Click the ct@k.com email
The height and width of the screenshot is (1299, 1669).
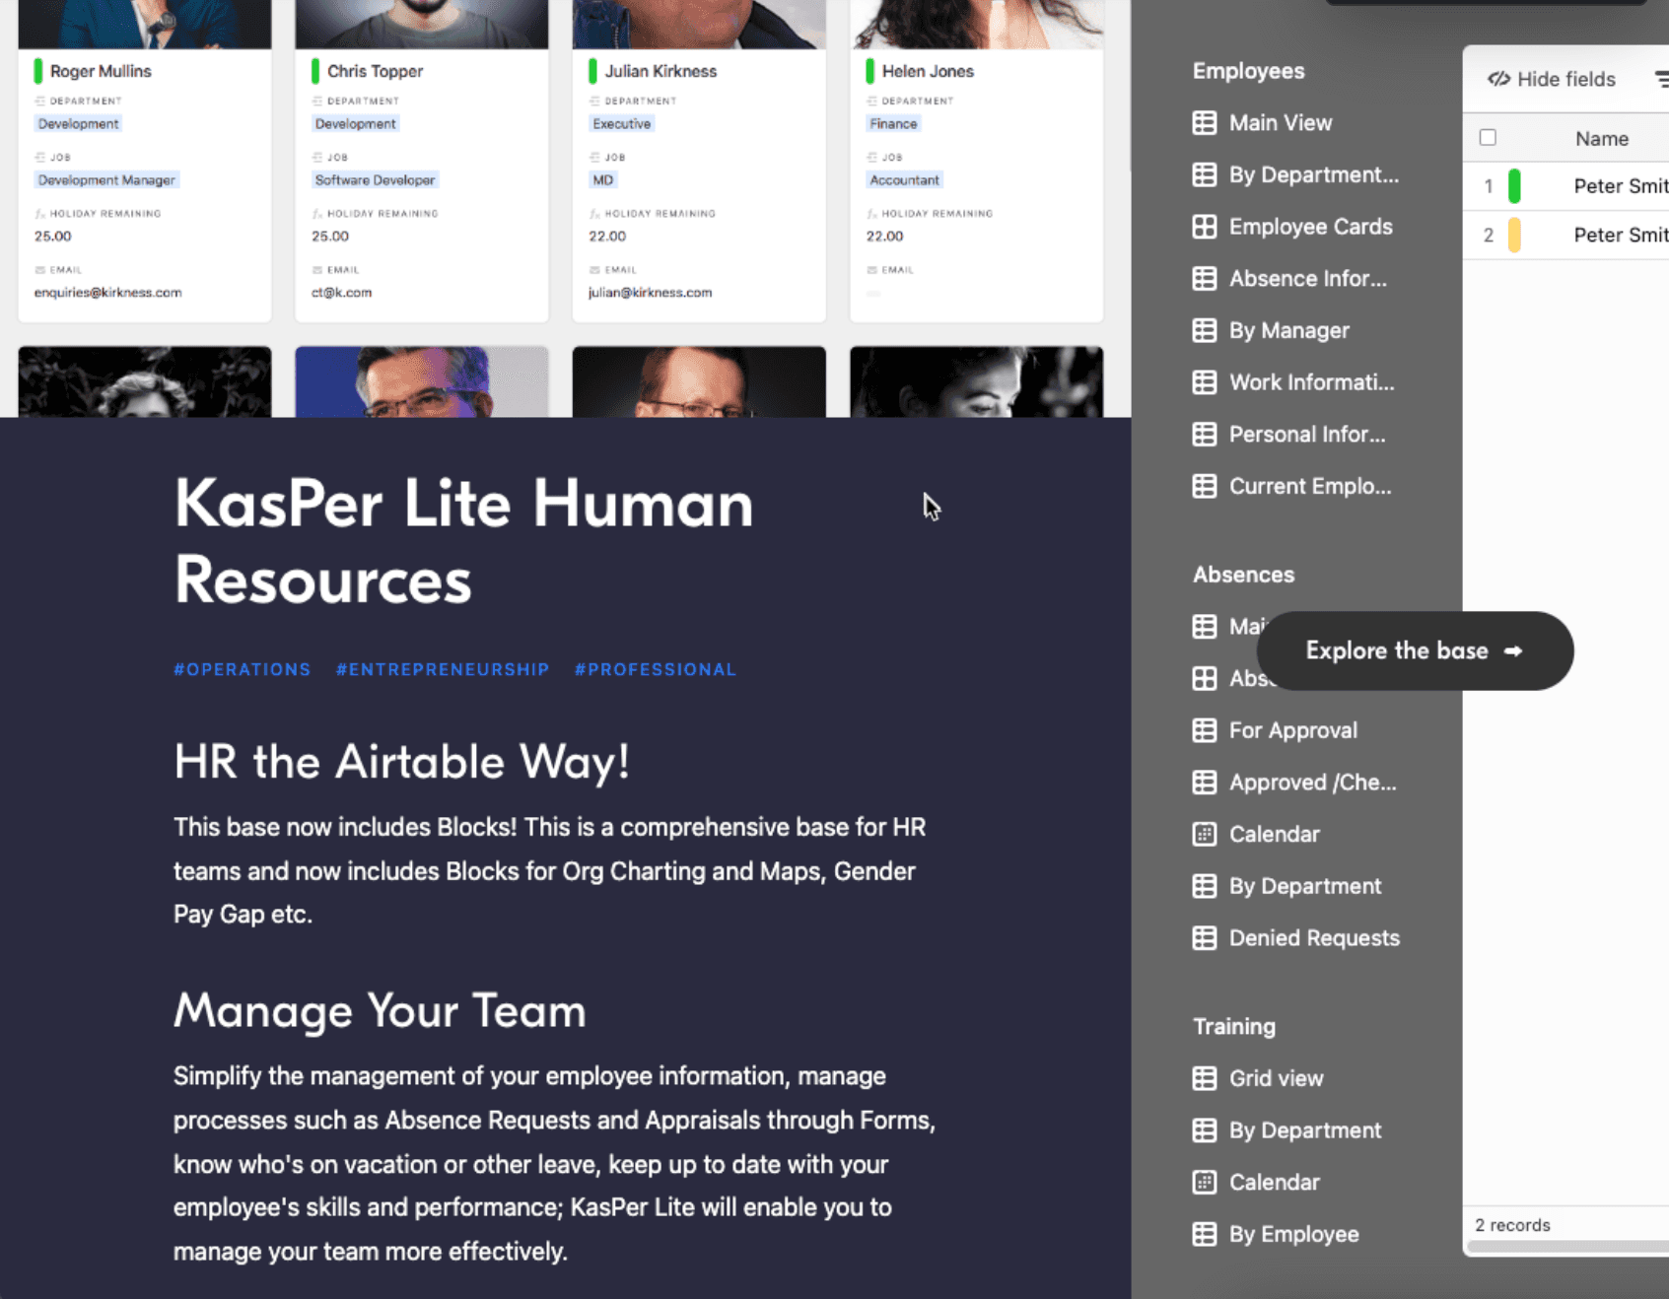[341, 293]
